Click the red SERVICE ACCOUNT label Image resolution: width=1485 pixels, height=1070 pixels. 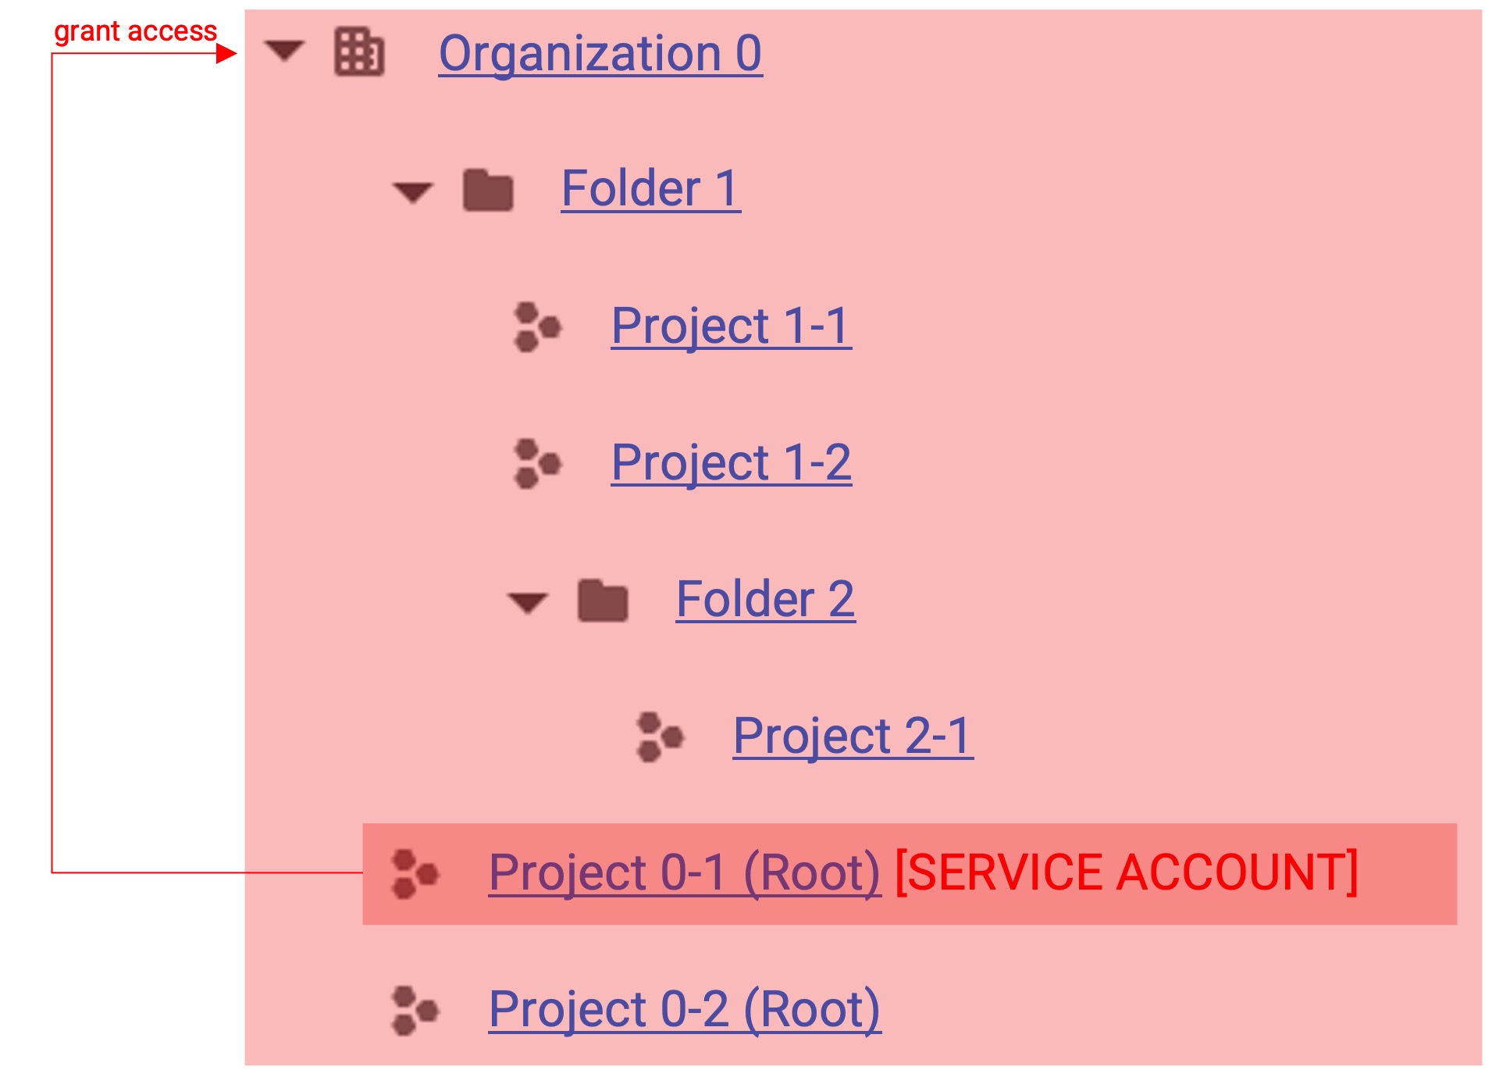(x=1127, y=872)
